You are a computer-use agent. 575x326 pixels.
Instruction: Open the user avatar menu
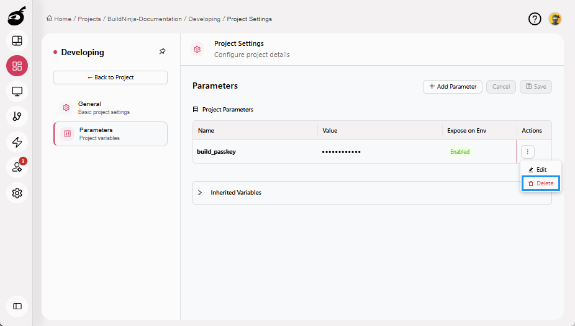click(x=555, y=19)
